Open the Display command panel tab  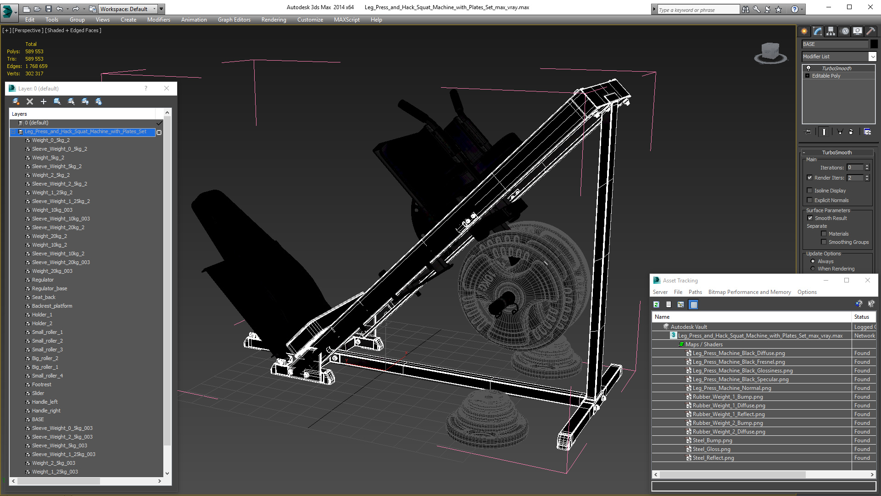(x=858, y=31)
